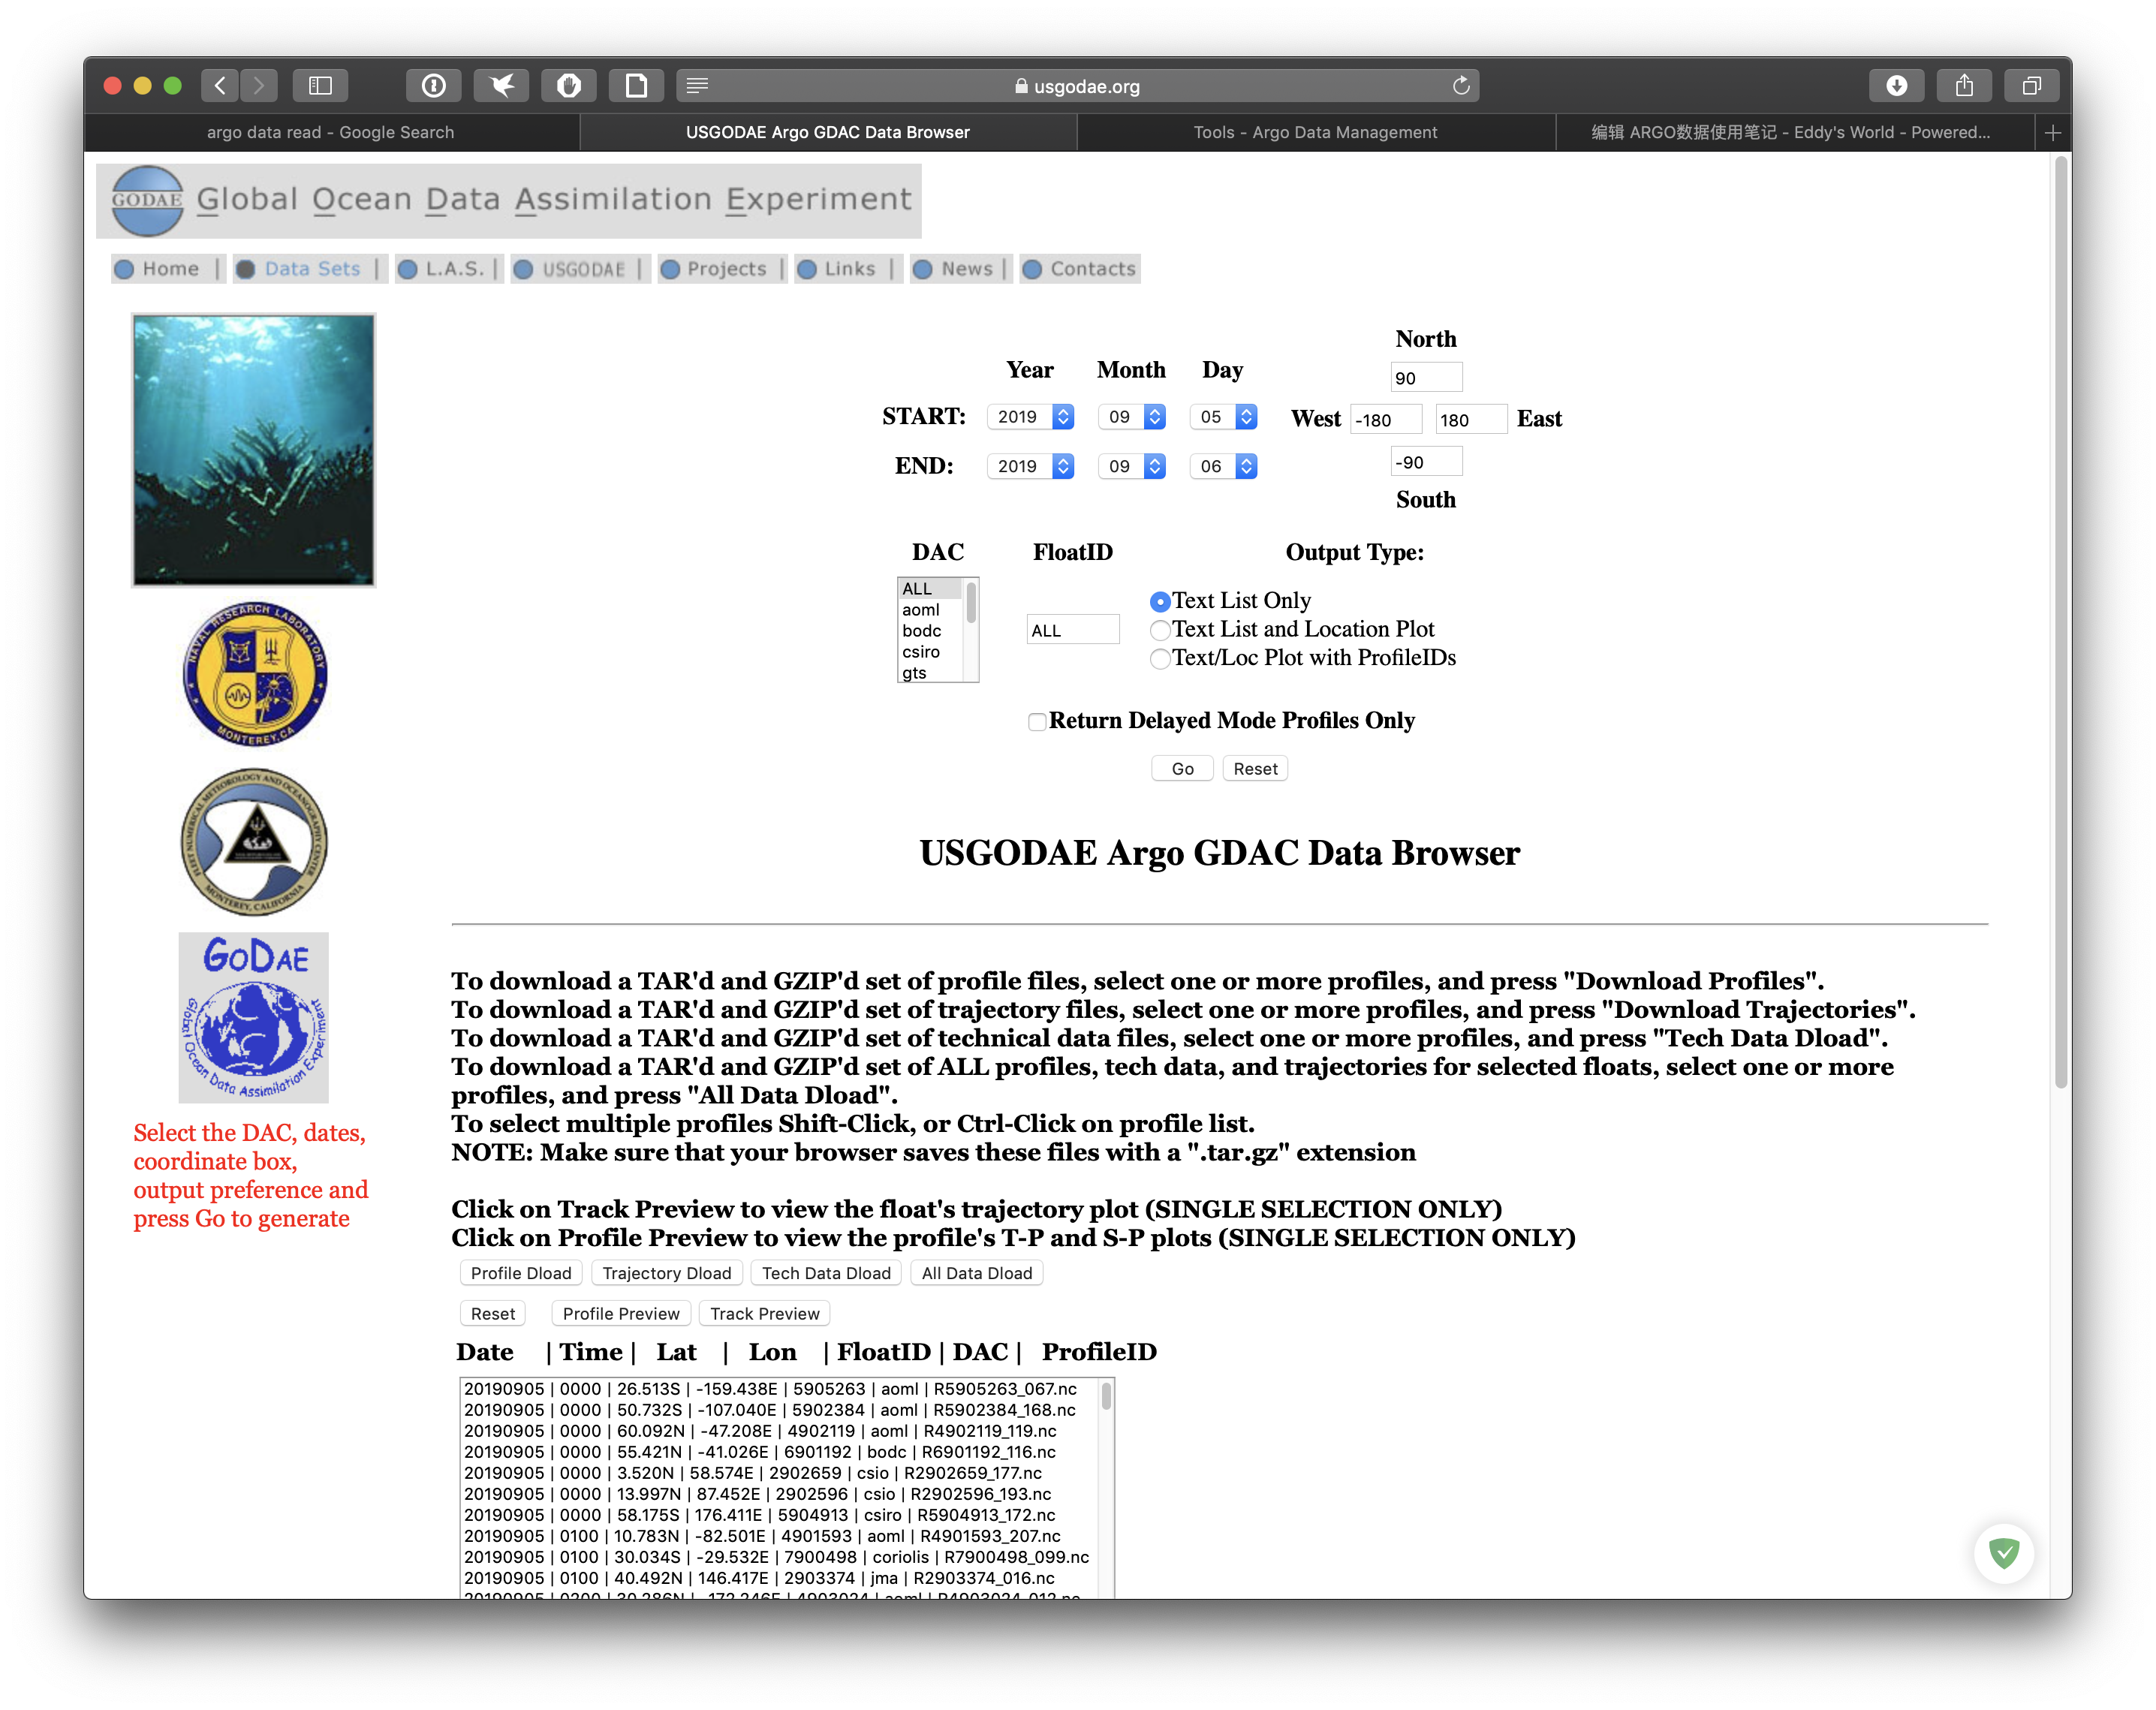
Task: Go back using Safari's back arrow
Action: (220, 86)
